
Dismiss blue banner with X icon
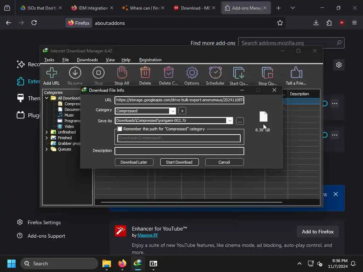[336, 194]
